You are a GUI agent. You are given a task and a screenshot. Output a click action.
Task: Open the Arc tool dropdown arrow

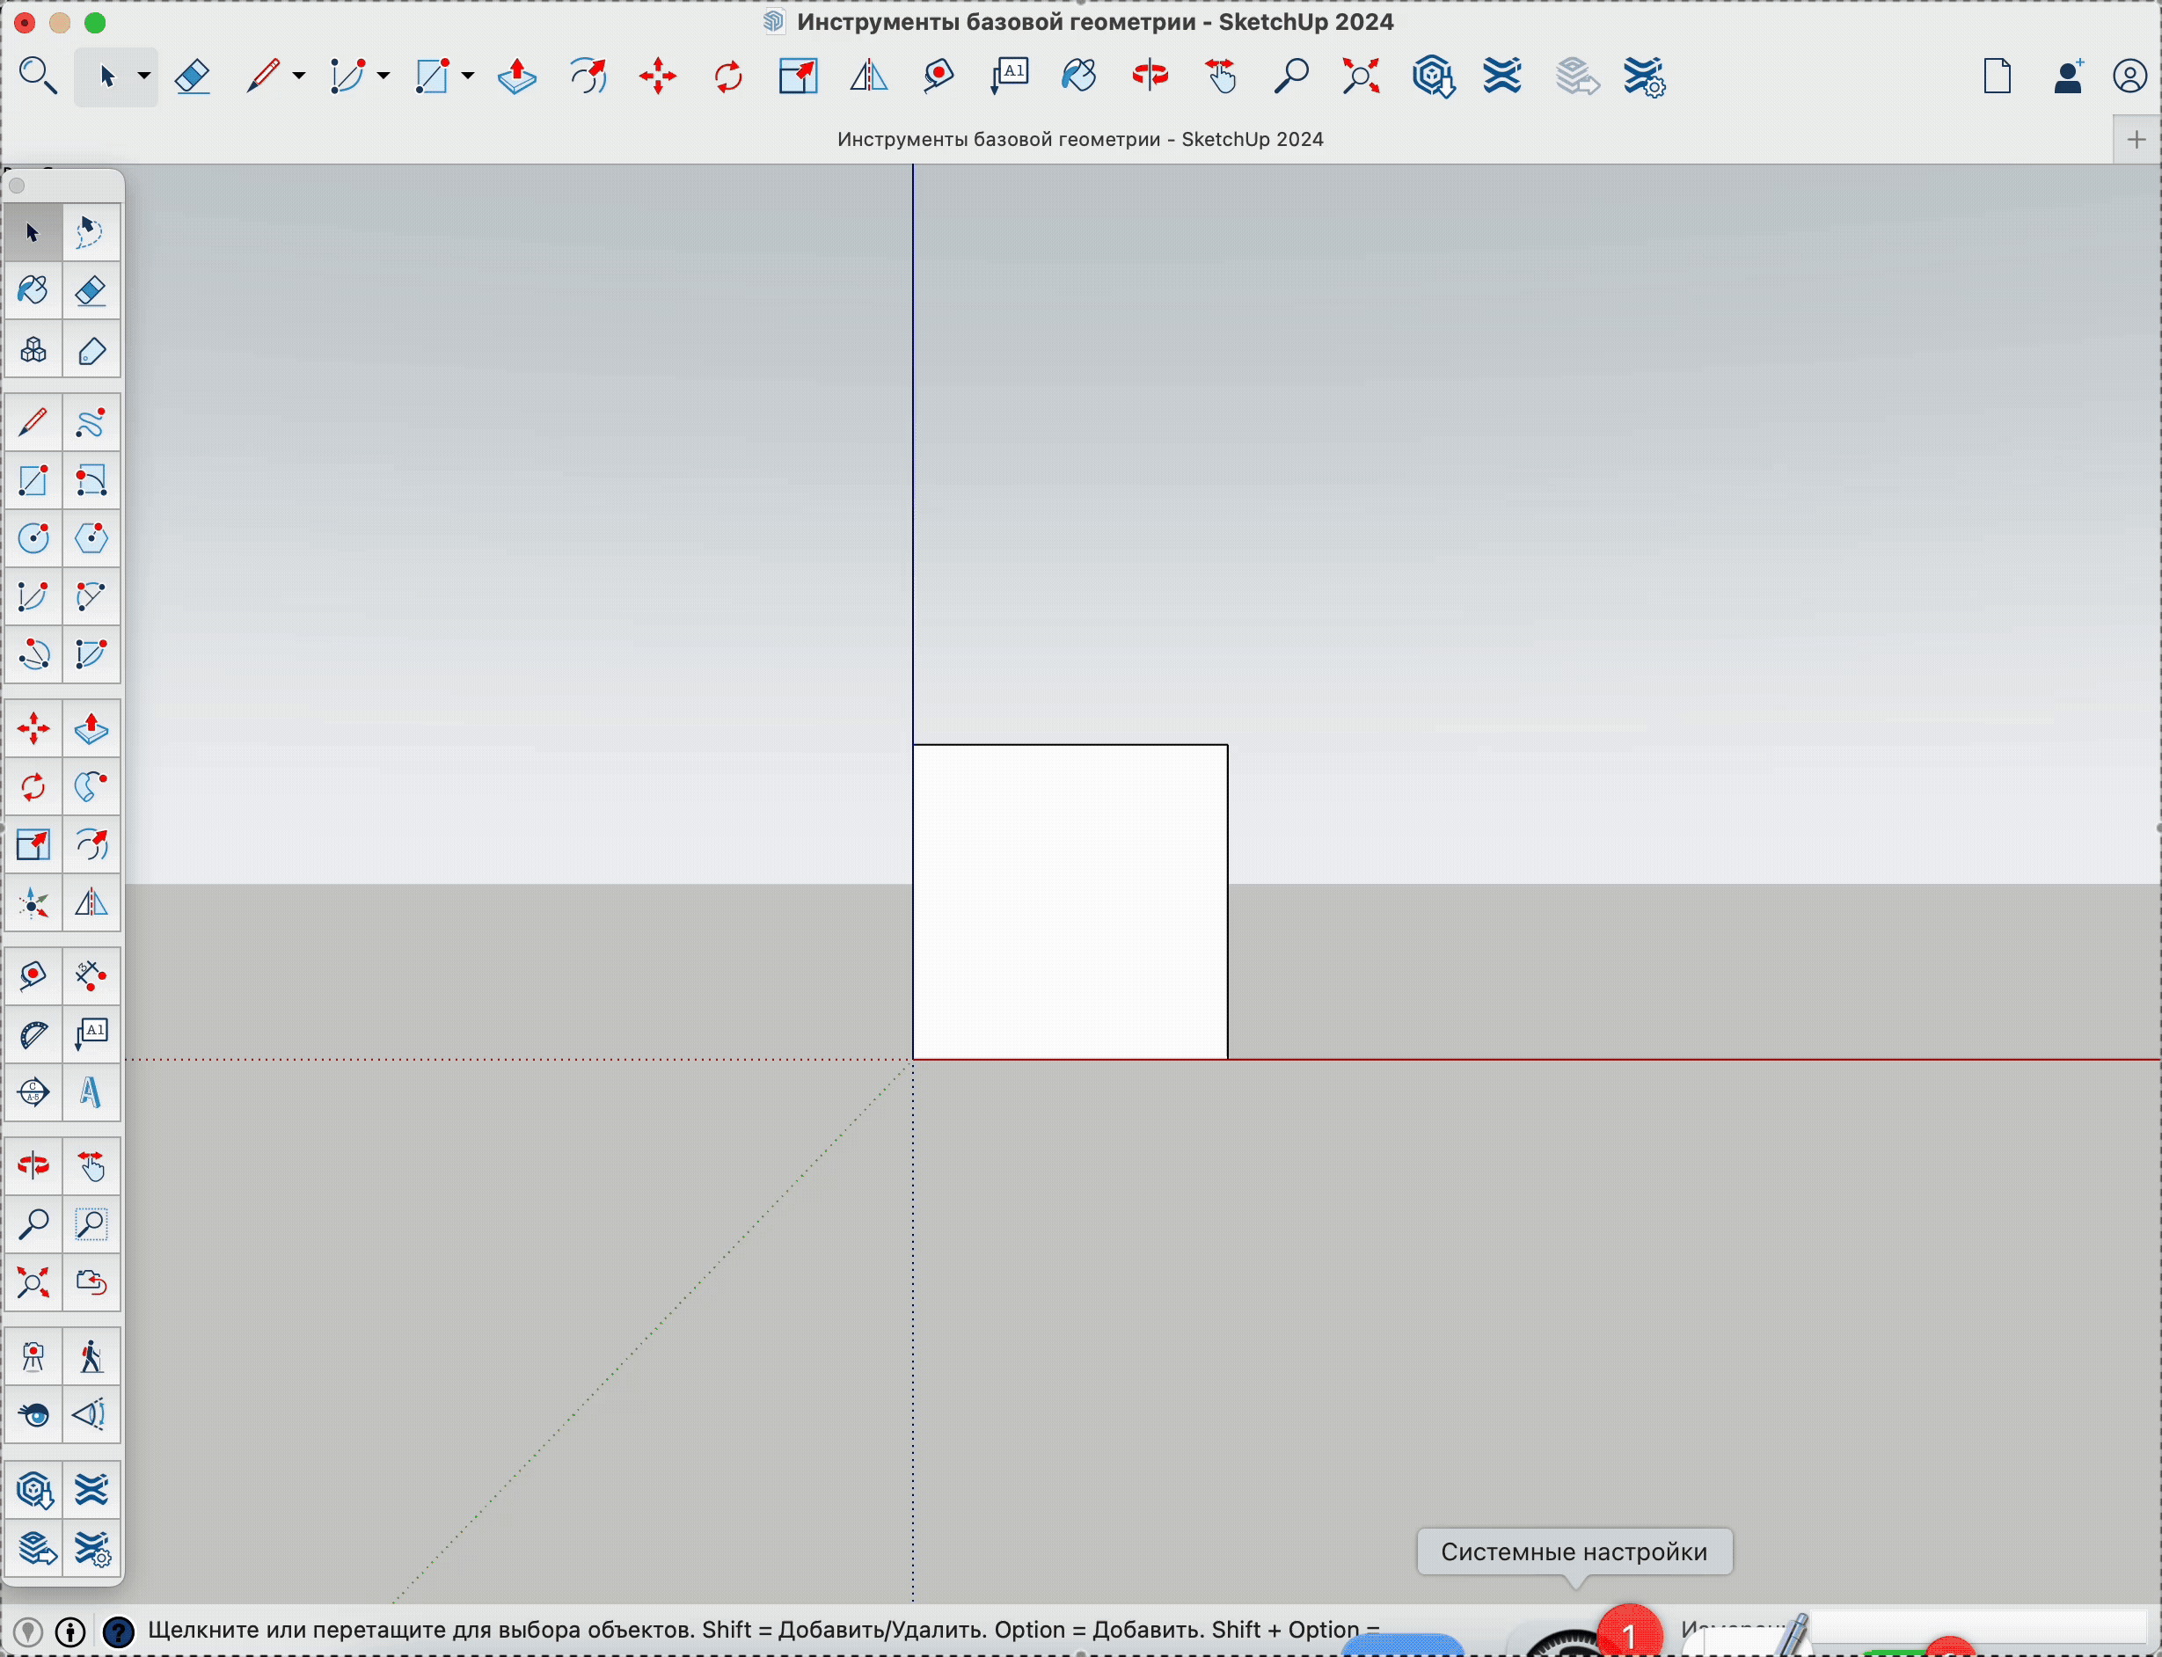pos(383,76)
